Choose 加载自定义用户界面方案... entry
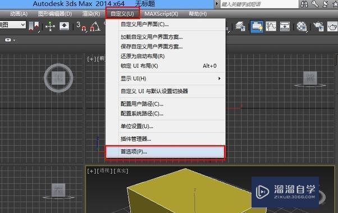Screen dimensions: 338x213 [166, 37]
